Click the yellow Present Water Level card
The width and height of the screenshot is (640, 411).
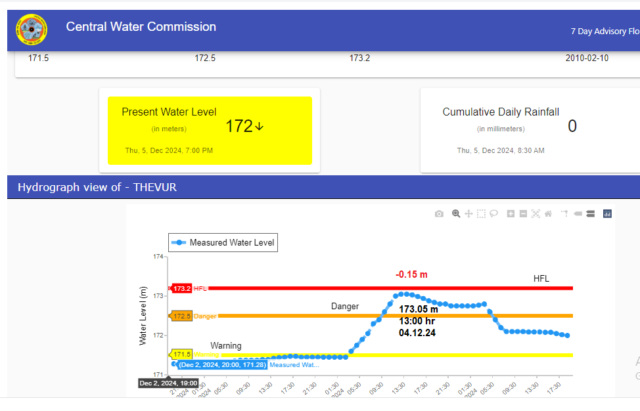tap(210, 131)
